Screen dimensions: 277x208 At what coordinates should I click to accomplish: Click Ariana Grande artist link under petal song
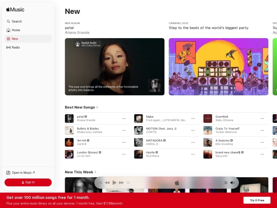[86, 120]
